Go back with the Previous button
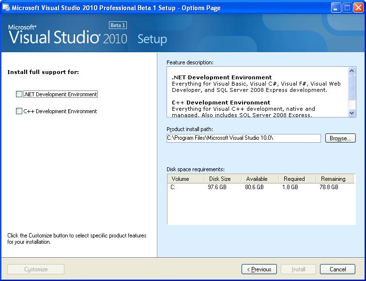Viewport: 366px width, 281px height. (x=259, y=269)
